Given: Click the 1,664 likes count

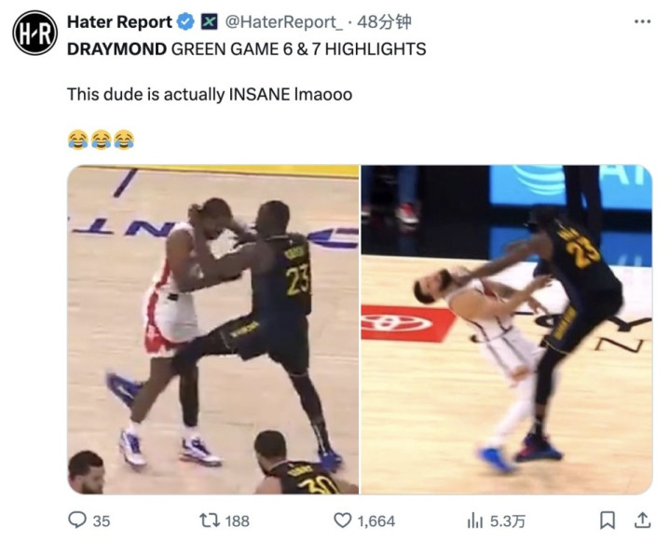Looking at the screenshot, I should (376, 520).
